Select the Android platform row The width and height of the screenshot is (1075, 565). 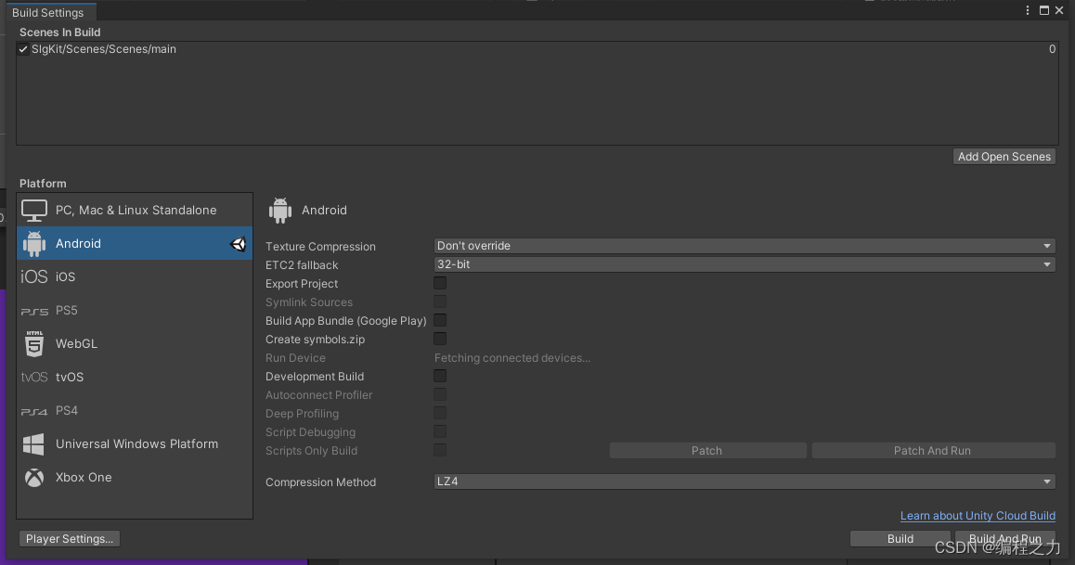coord(135,244)
